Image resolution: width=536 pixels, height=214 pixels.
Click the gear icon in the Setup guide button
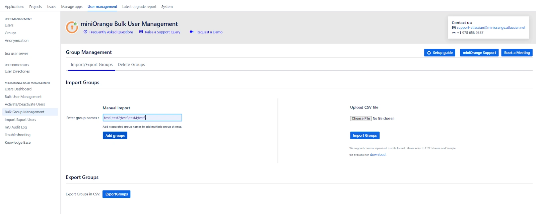pyautogui.click(x=429, y=53)
